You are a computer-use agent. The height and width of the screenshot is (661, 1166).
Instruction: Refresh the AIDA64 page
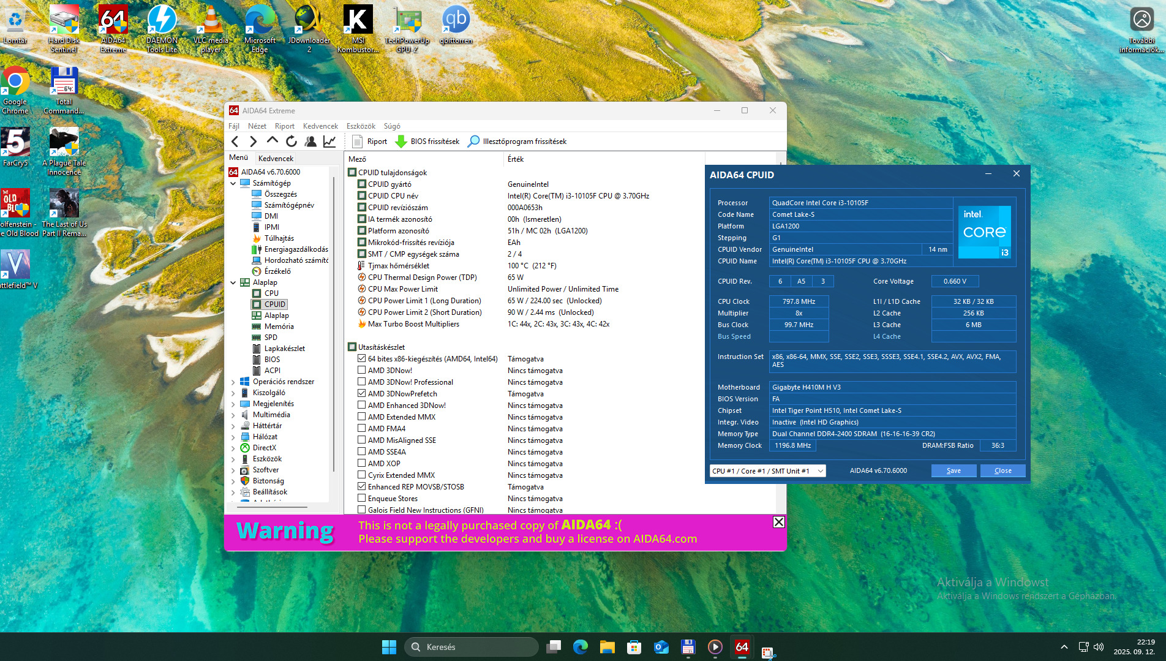(x=291, y=142)
